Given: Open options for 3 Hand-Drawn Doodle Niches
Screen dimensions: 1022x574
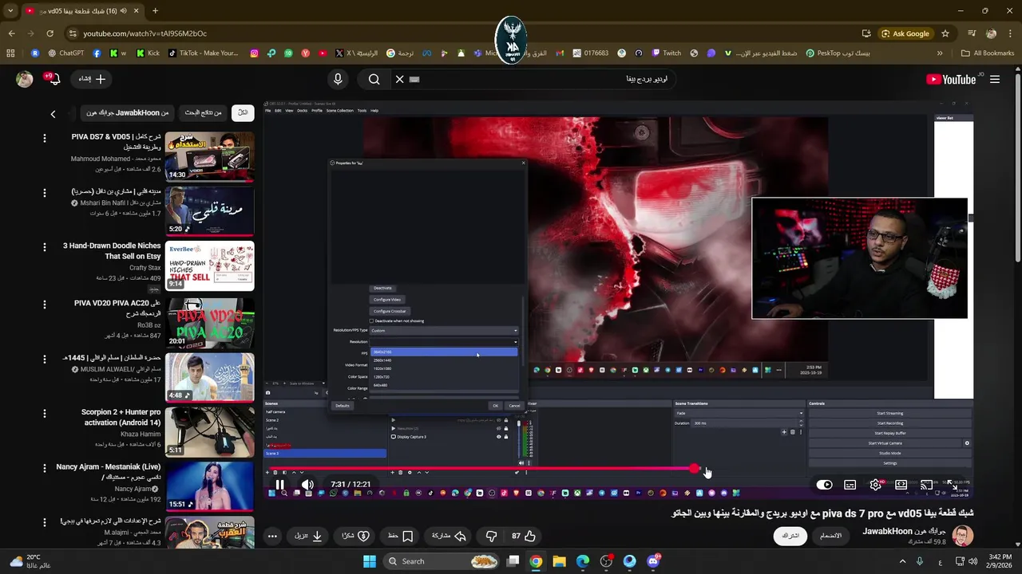Looking at the screenshot, I should 45,248.
